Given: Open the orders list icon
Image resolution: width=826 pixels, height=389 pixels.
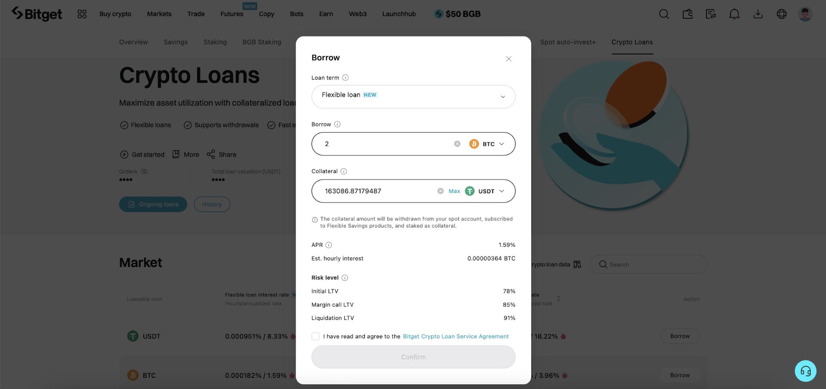Looking at the screenshot, I should click(711, 14).
